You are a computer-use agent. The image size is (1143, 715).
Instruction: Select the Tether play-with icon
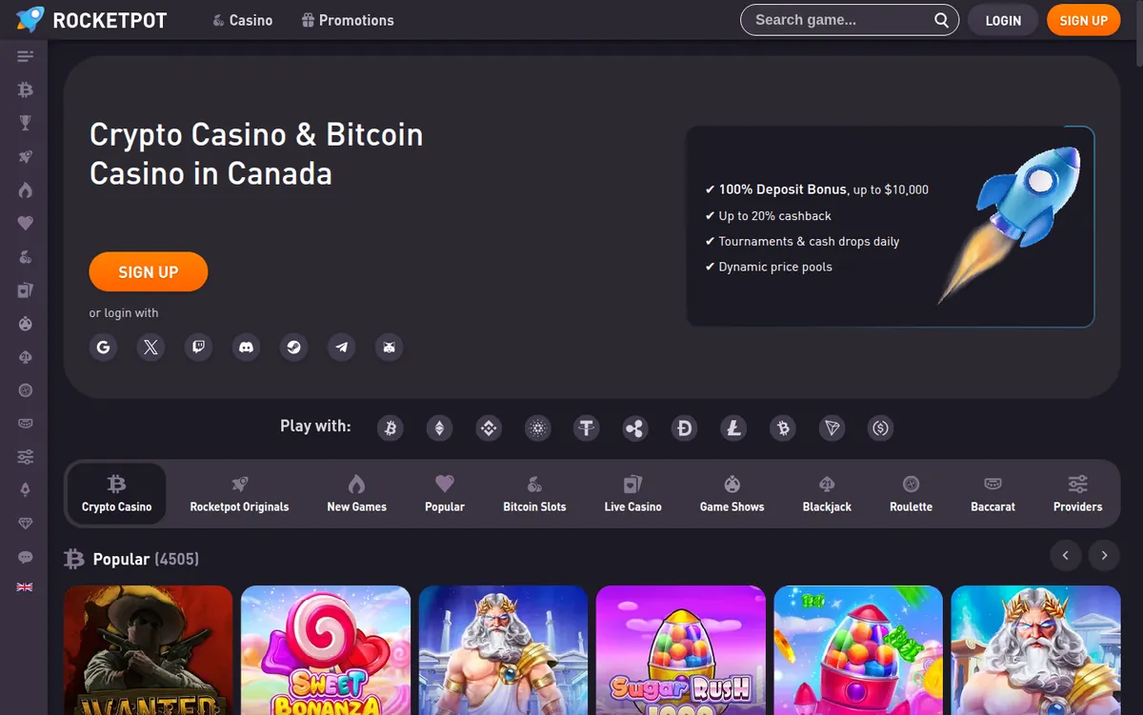coord(587,428)
